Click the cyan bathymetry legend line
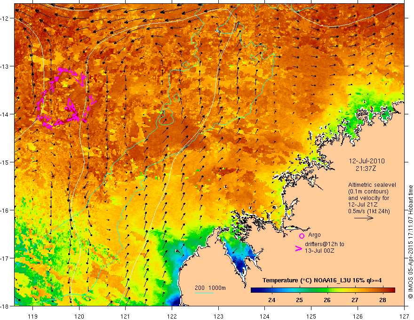This screenshot has height=320, width=414. click(204, 293)
